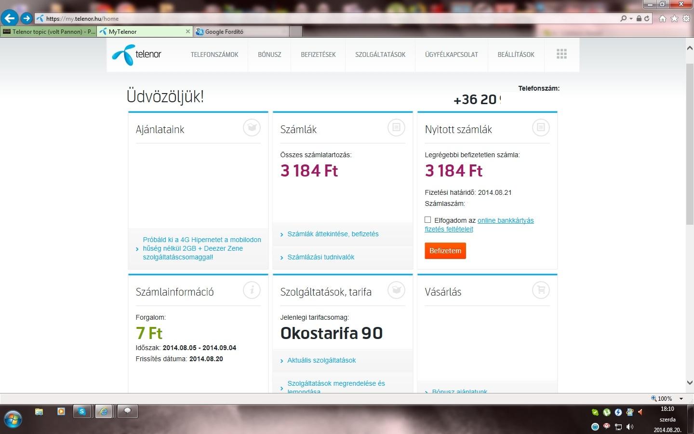This screenshot has height=434, width=694.
Task: Click the Nyitott számlák card icon
Action: click(x=541, y=127)
